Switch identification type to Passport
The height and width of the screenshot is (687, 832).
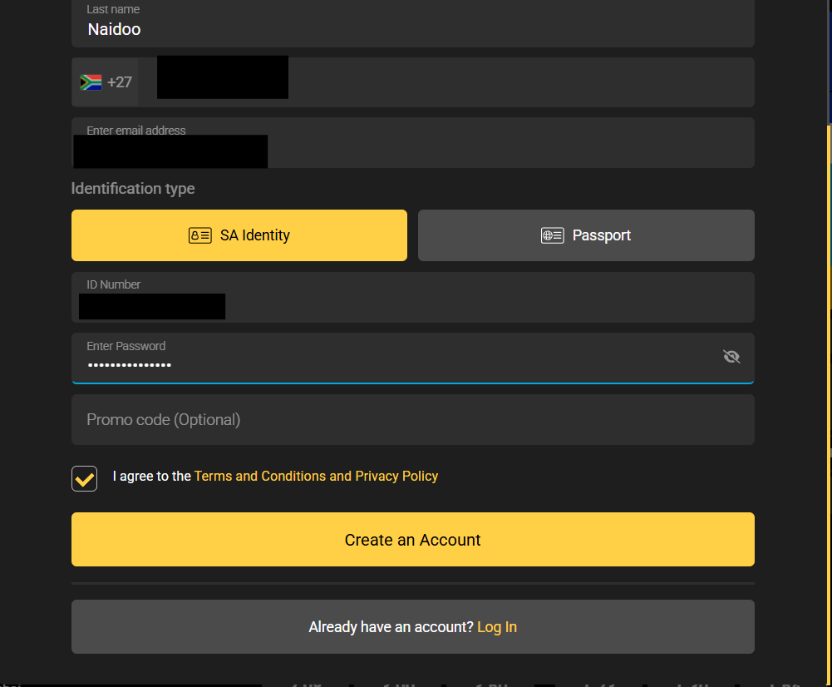[x=586, y=235]
